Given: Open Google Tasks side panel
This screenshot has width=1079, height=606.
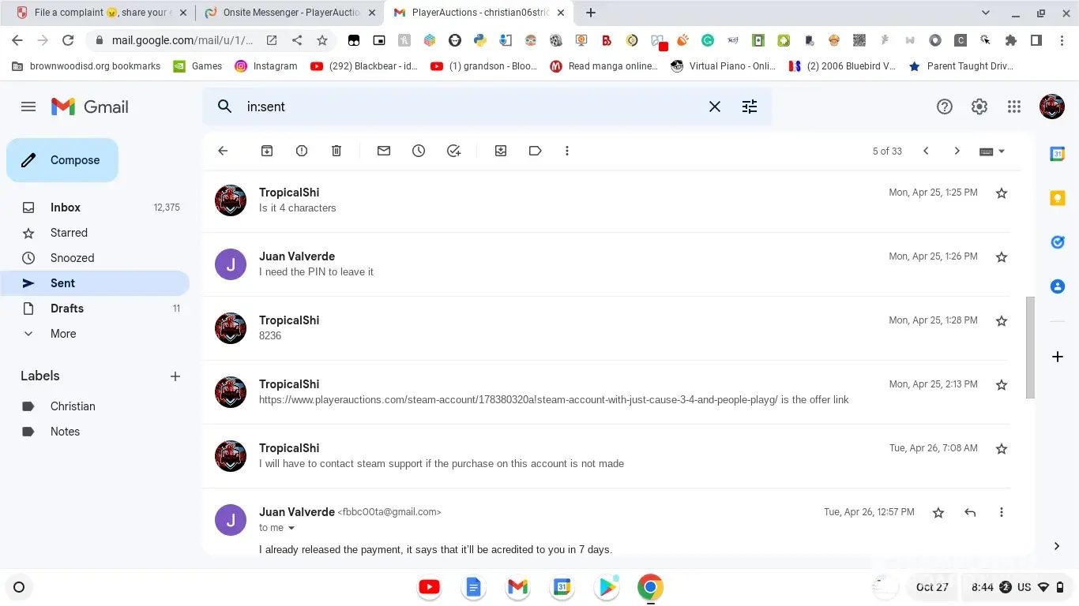Looking at the screenshot, I should 1058,242.
